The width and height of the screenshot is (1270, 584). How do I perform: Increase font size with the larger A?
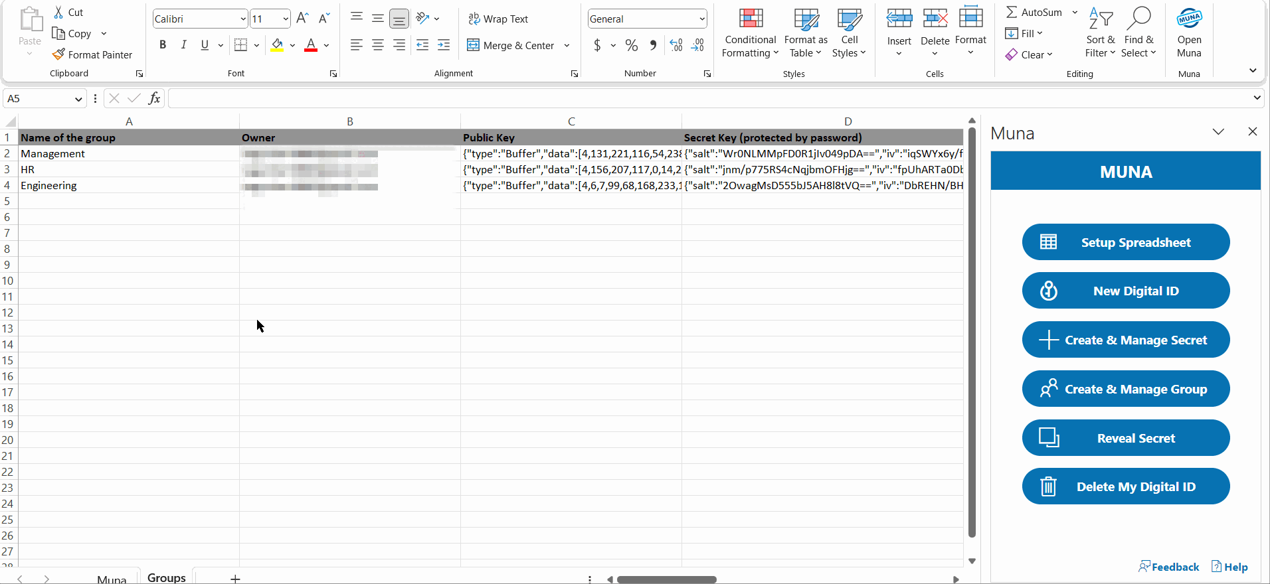tap(302, 19)
